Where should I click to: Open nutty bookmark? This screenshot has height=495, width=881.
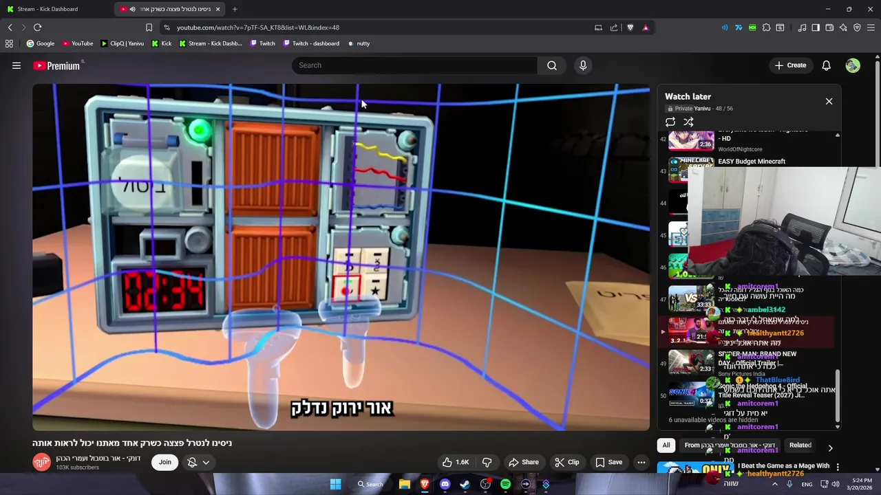pyautogui.click(x=359, y=43)
